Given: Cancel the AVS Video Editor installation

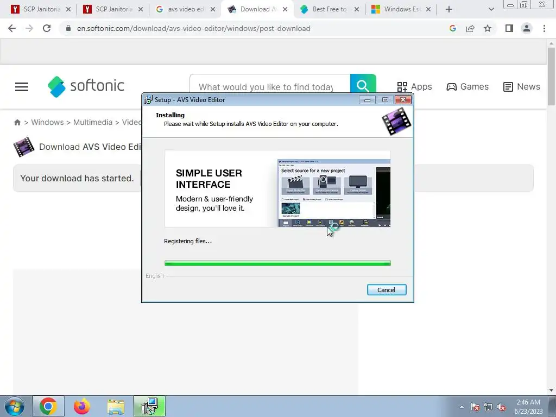Looking at the screenshot, I should (386, 290).
